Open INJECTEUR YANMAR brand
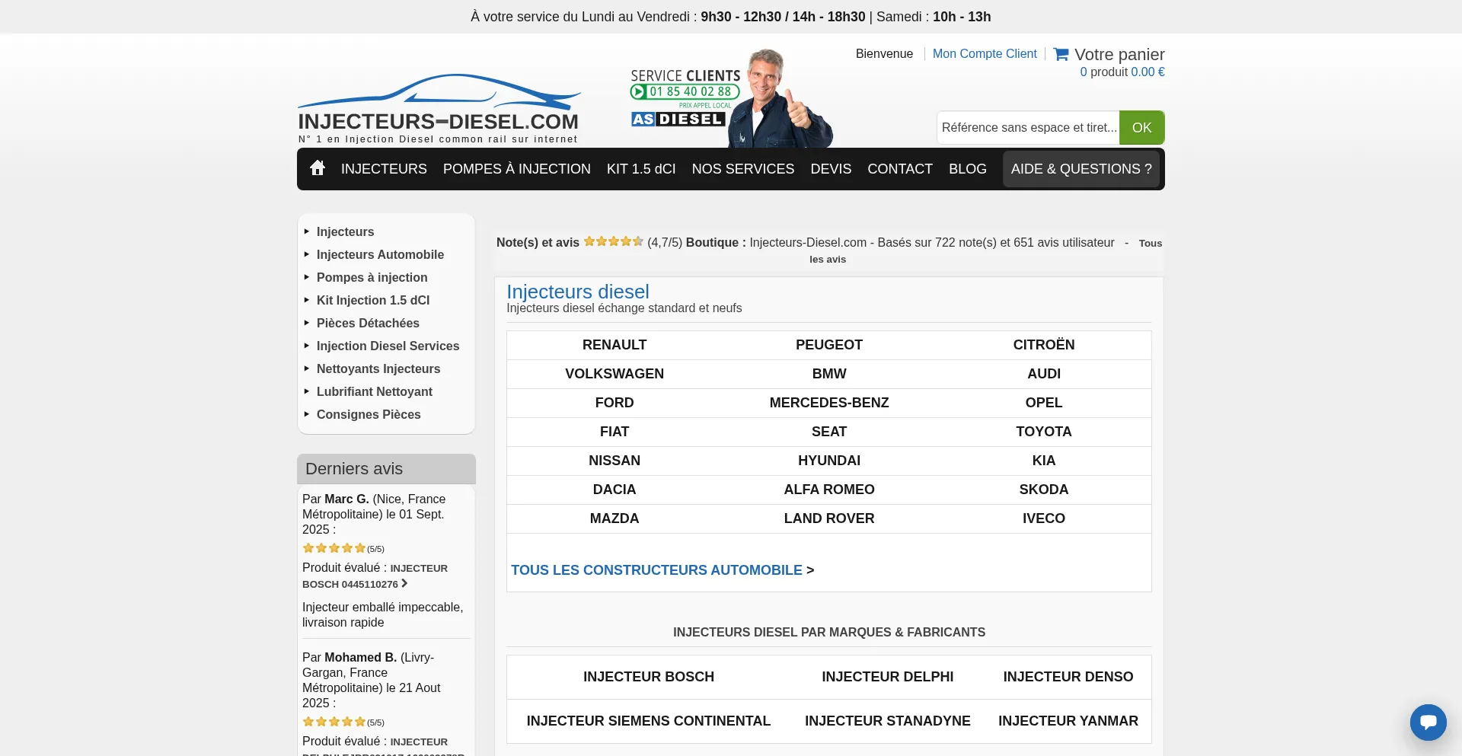 pyautogui.click(x=1068, y=721)
